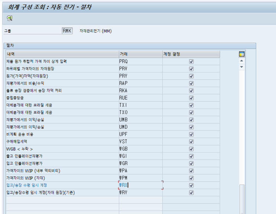Toggle the checkbox in the PRY row

(191, 76)
